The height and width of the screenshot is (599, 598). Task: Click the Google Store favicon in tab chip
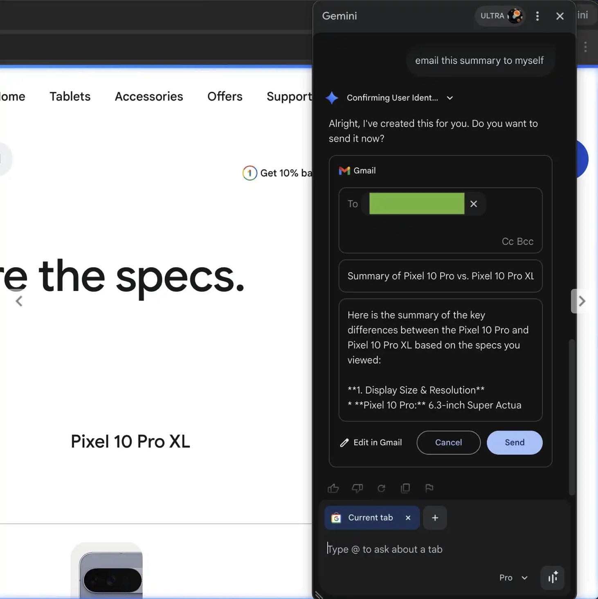pyautogui.click(x=336, y=518)
